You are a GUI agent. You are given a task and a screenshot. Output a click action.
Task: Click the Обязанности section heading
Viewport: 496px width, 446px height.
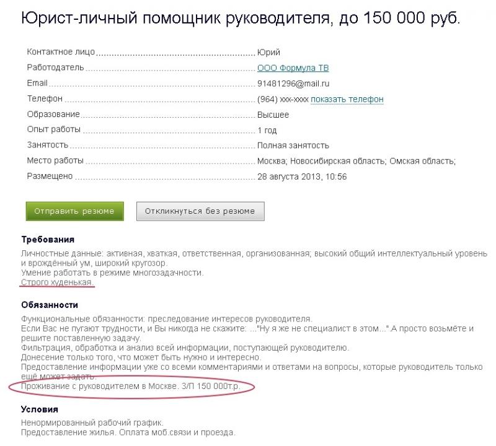tap(50, 305)
